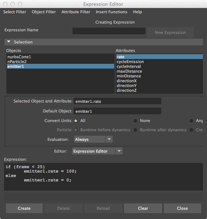Choose the All convert units radio button
The image size is (207, 219).
(x=76, y=121)
